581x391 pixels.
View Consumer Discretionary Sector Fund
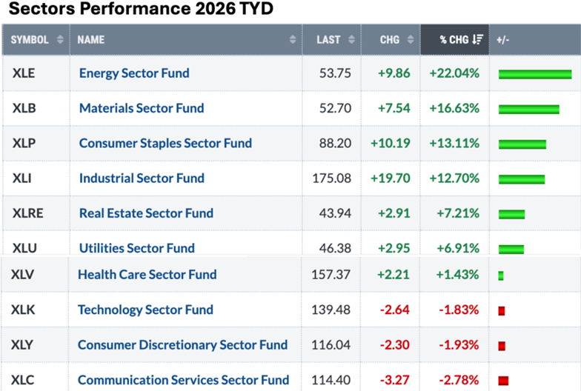click(x=182, y=345)
